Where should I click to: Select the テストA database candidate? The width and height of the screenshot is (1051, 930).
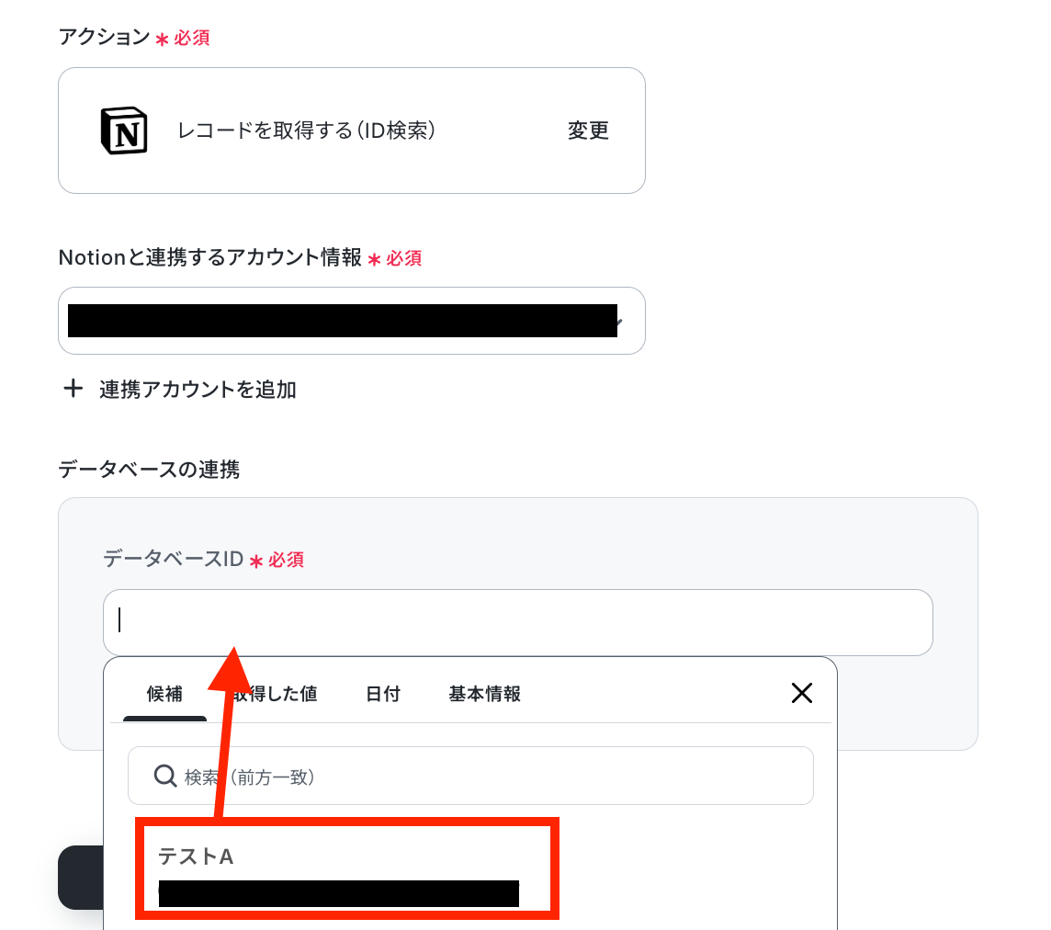(346, 868)
